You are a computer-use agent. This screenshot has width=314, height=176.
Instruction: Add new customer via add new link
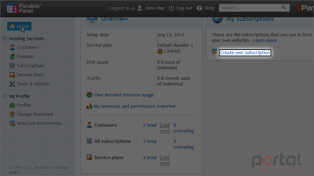coord(165,128)
